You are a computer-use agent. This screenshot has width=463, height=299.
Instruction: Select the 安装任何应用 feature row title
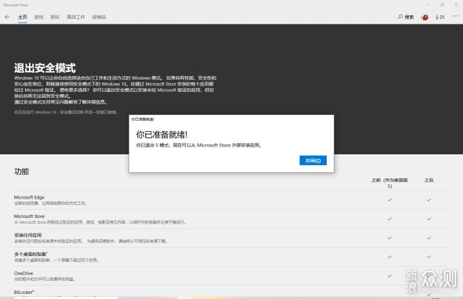[x=28, y=235]
